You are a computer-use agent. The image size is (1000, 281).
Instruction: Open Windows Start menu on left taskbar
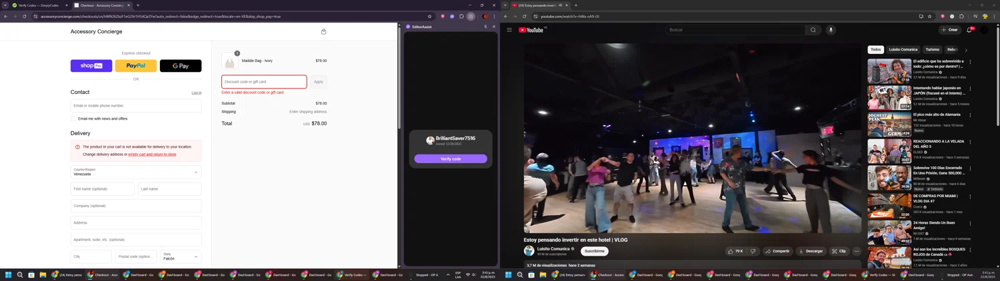(x=9, y=274)
